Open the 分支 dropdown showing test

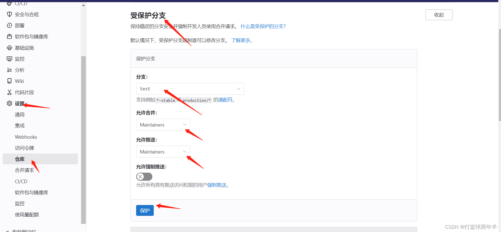click(x=190, y=89)
